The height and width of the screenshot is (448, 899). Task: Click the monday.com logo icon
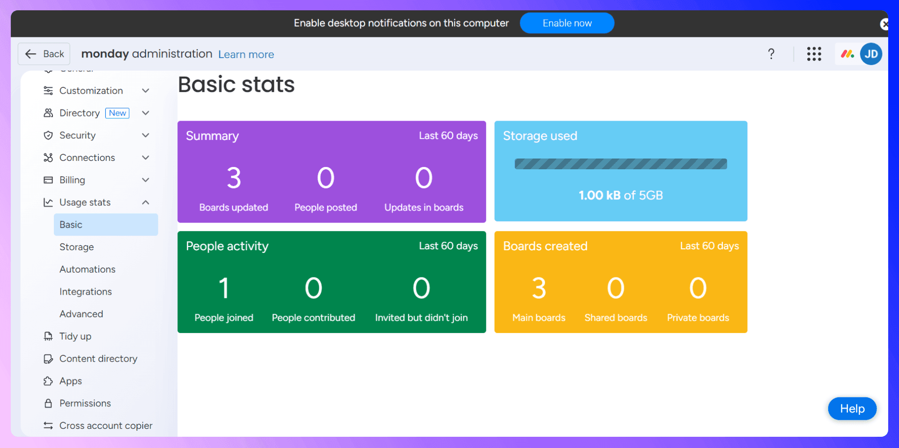[847, 54]
